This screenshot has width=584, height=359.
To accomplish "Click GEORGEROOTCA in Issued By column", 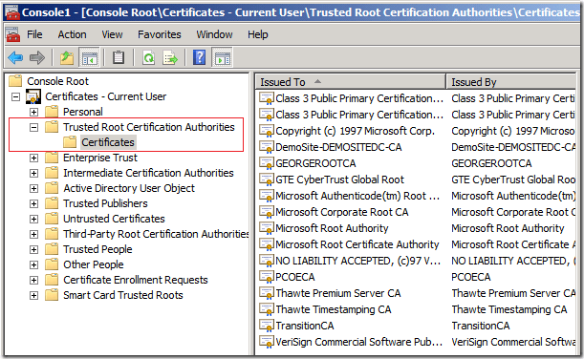I will tap(491, 163).
